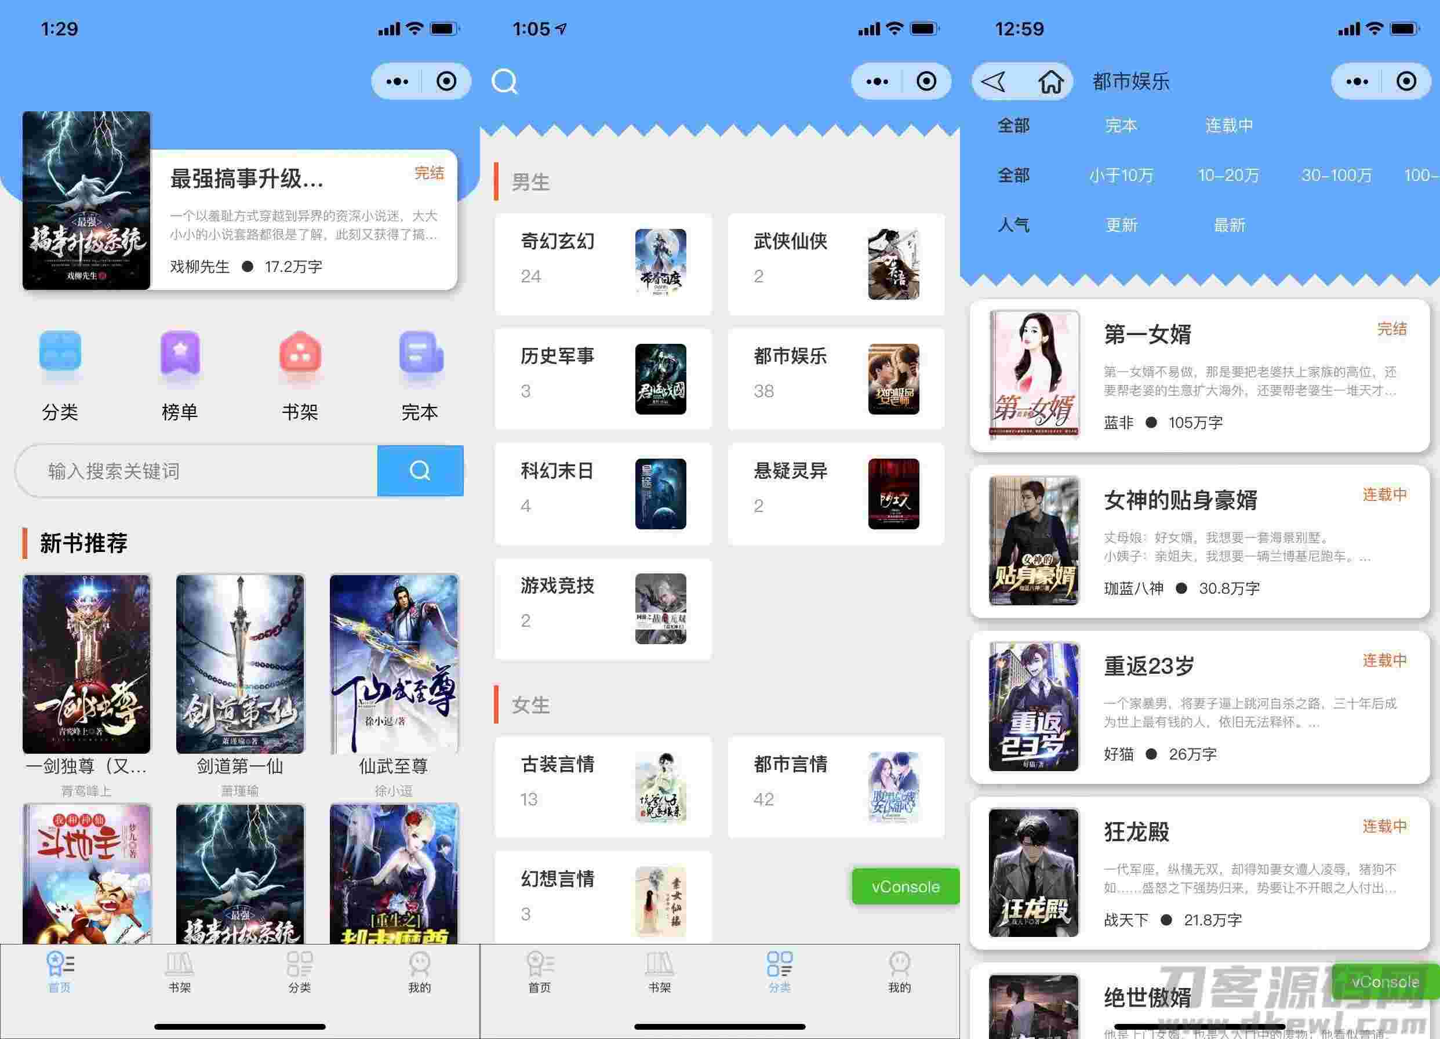Sort the list by 更新
Image resolution: width=1440 pixels, height=1039 pixels.
coord(1121,225)
